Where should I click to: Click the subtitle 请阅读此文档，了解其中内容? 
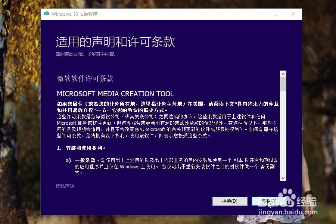(x=86, y=54)
